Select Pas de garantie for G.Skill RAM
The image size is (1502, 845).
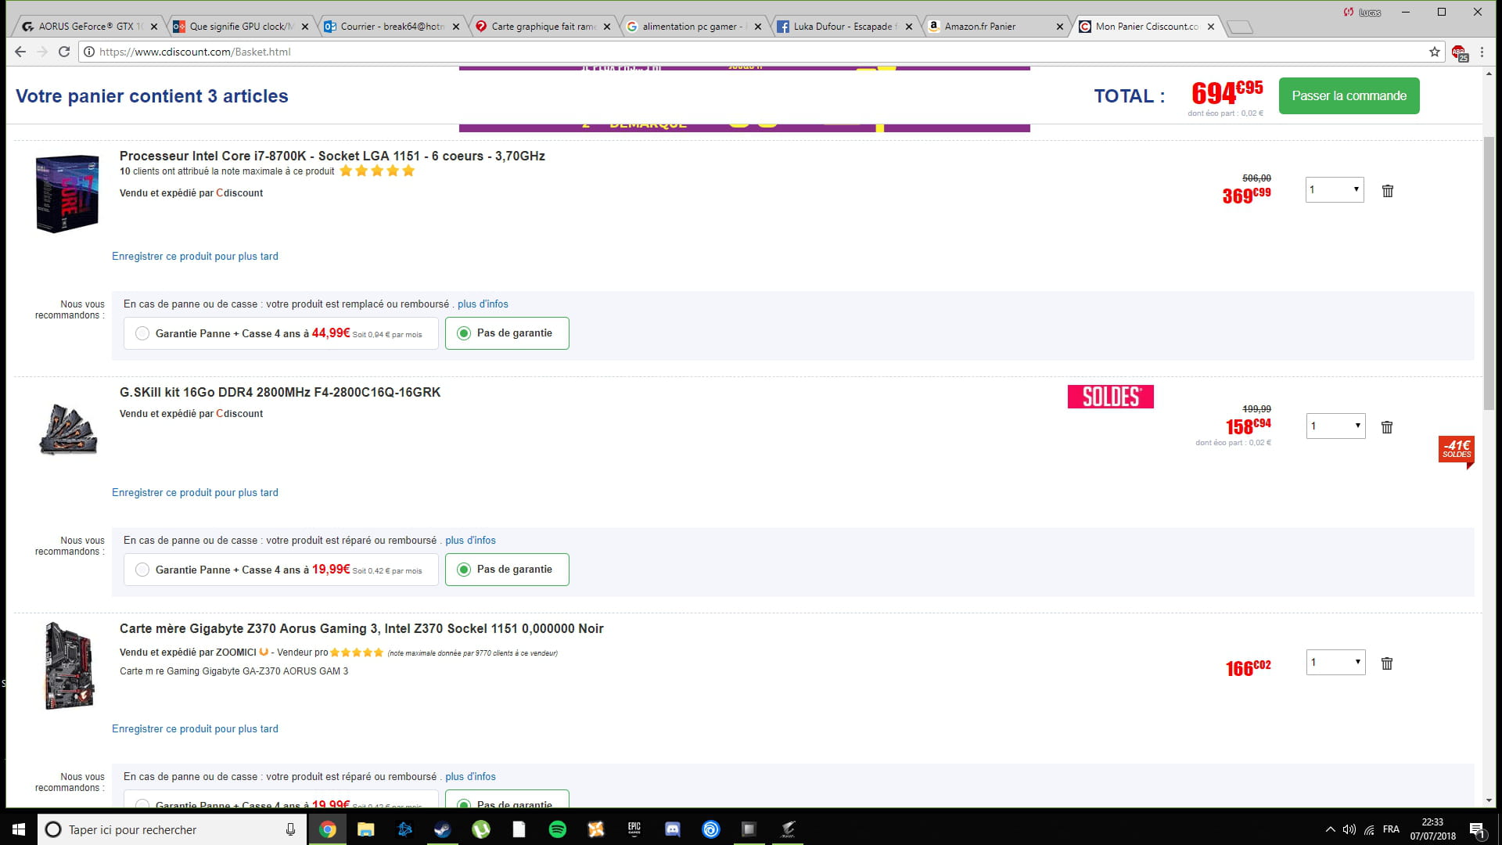pos(507,570)
